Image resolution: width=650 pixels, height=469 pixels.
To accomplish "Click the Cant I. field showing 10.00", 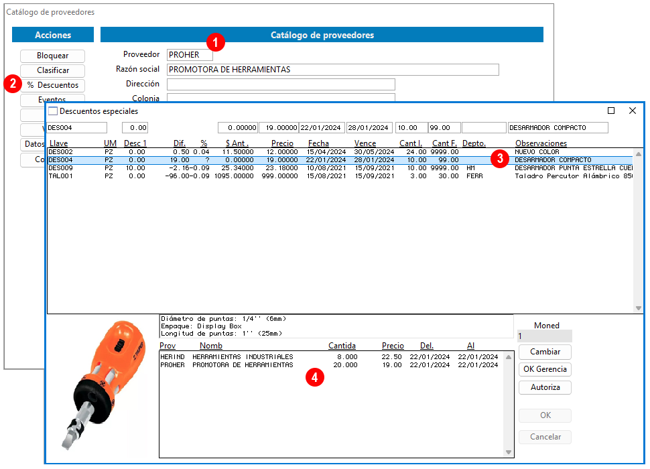I will pyautogui.click(x=411, y=127).
